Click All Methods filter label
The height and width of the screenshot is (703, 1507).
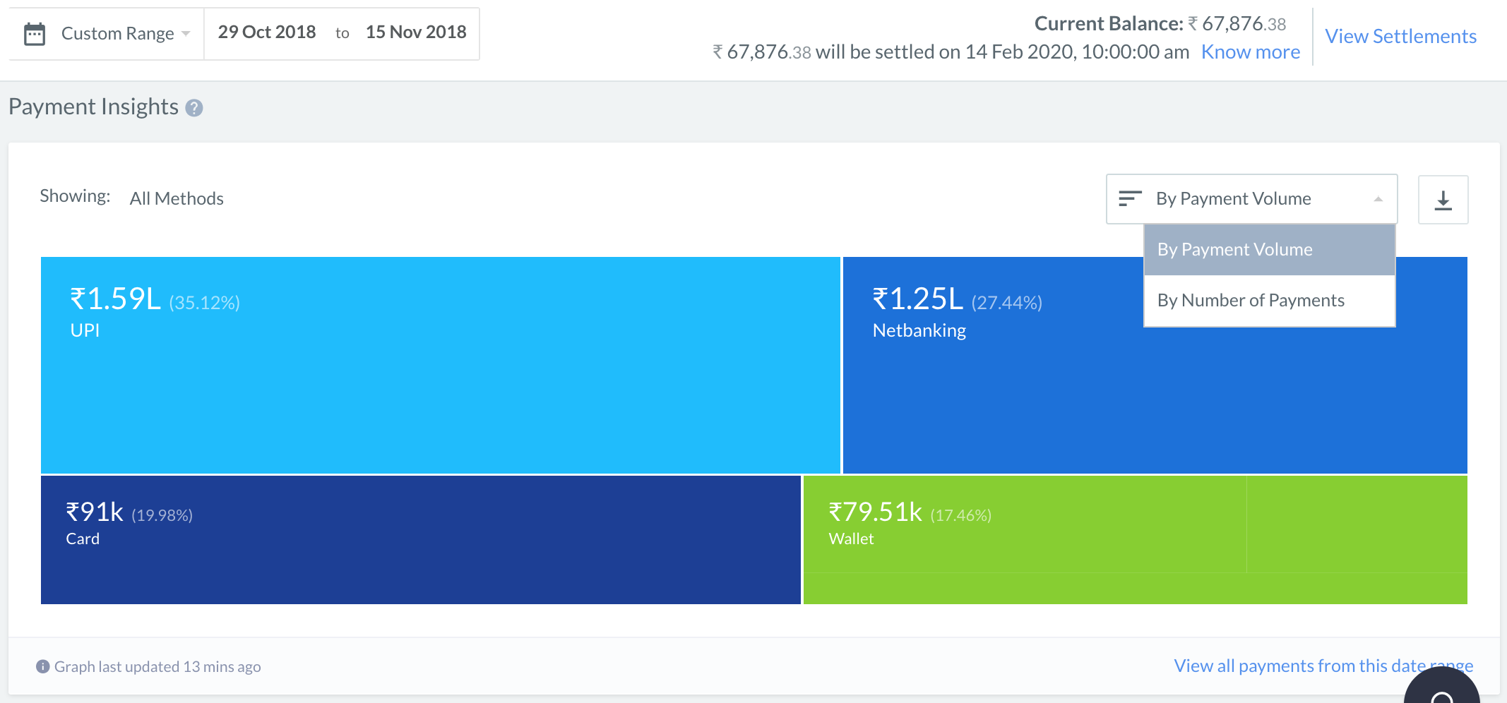pos(177,199)
